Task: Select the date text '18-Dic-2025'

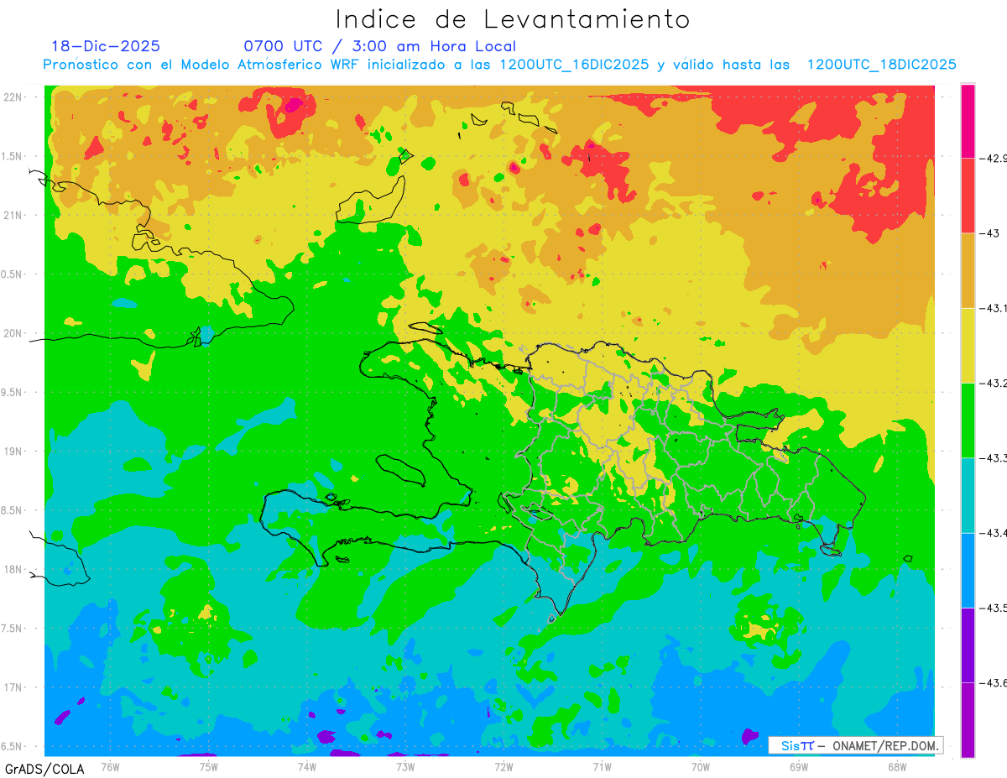Action: 106,46
